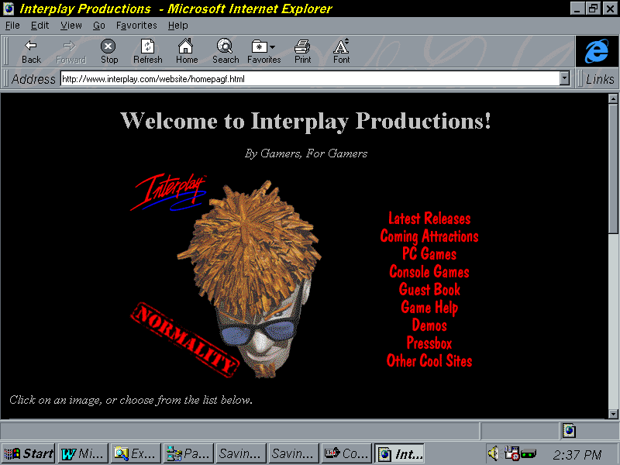Open the Windows Start button
620x465 pixels.
[29, 454]
